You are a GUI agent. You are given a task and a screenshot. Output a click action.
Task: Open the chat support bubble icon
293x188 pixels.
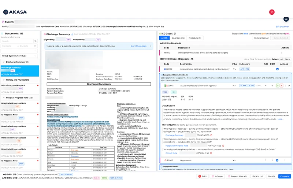tap(286, 19)
